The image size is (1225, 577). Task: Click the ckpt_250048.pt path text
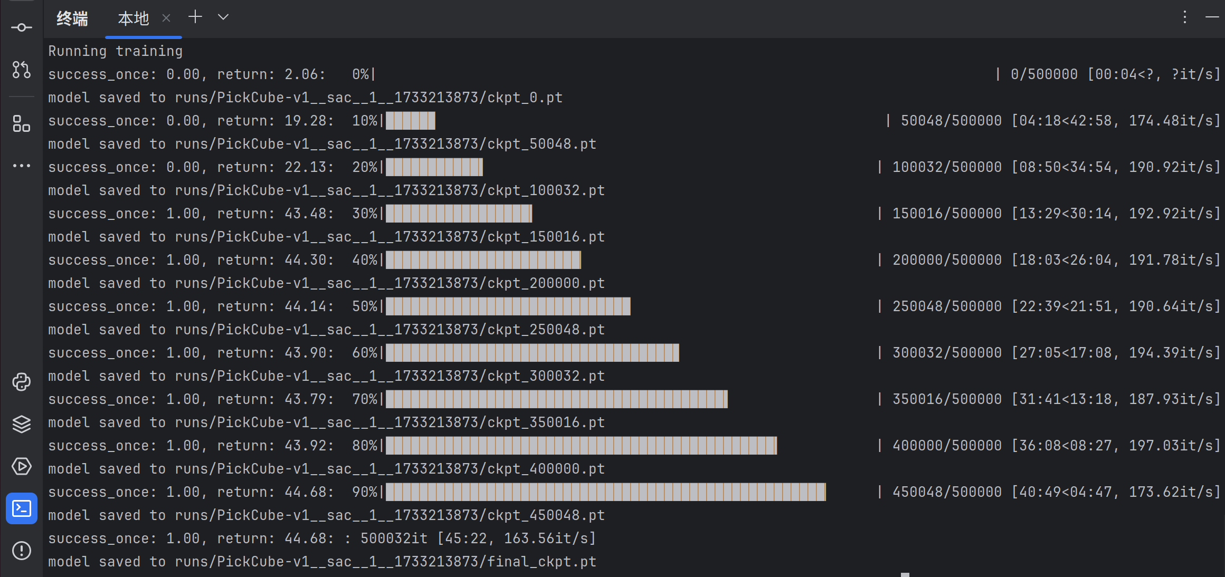[545, 330]
